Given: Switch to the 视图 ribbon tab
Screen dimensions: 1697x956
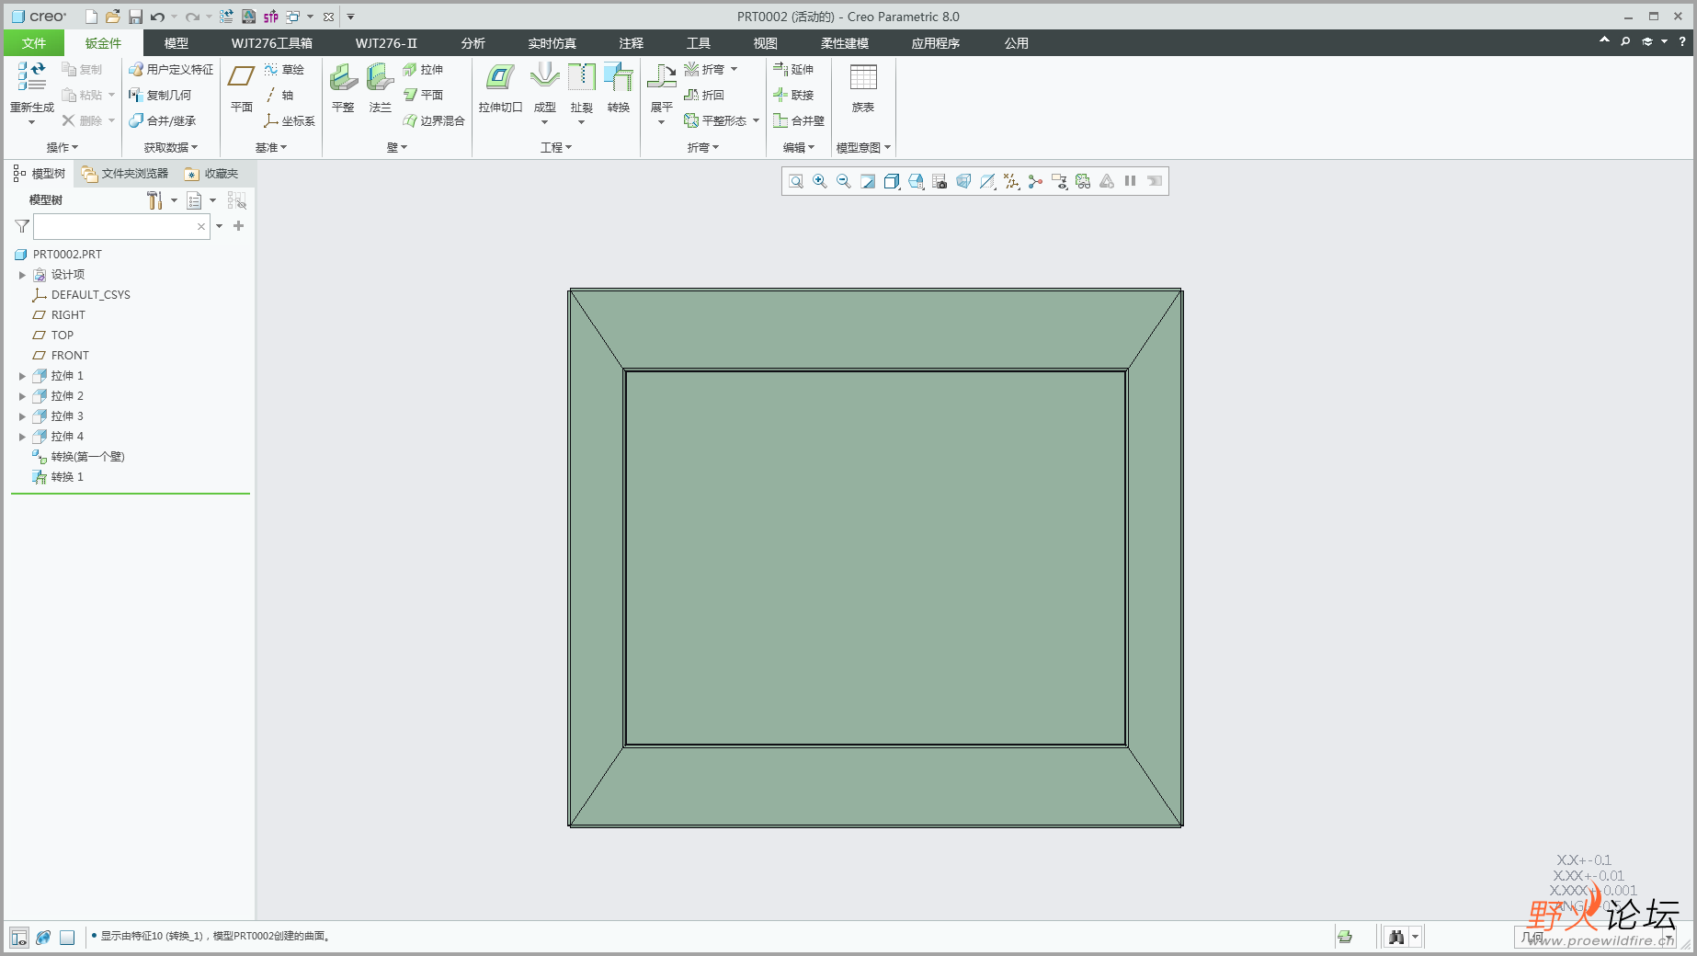Looking at the screenshot, I should point(766,43).
